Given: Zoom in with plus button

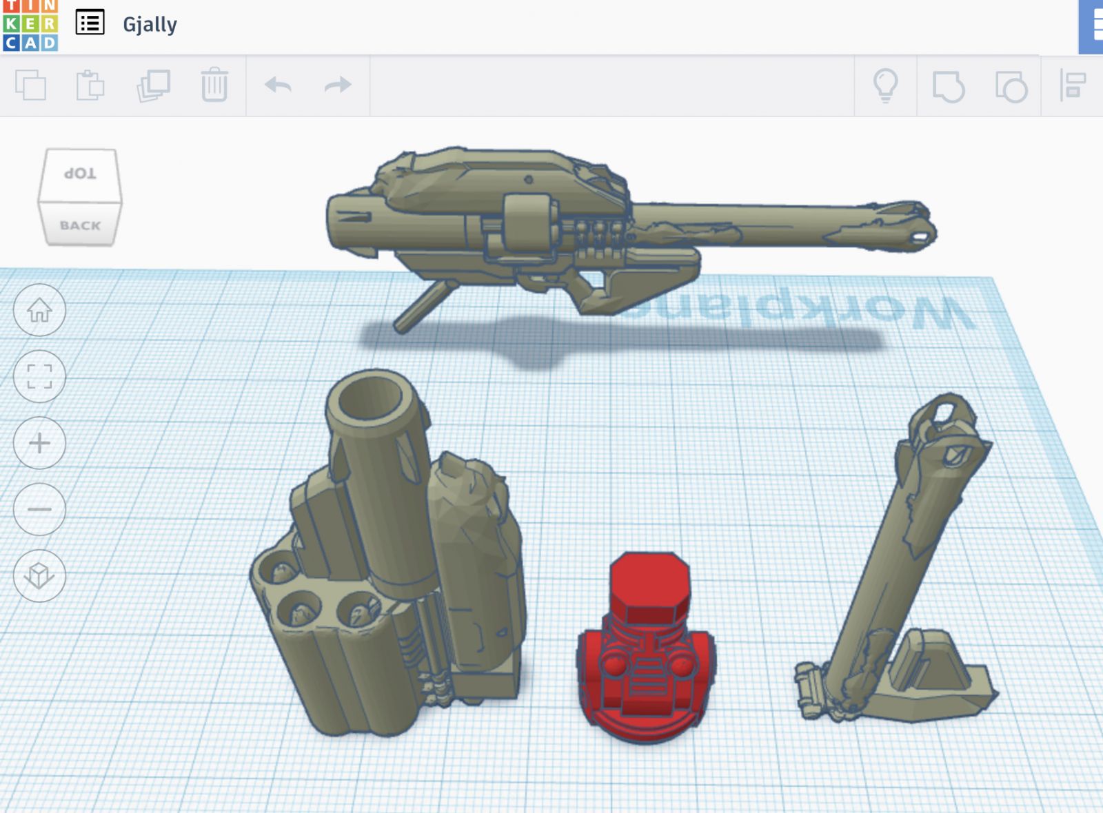Looking at the screenshot, I should point(39,443).
